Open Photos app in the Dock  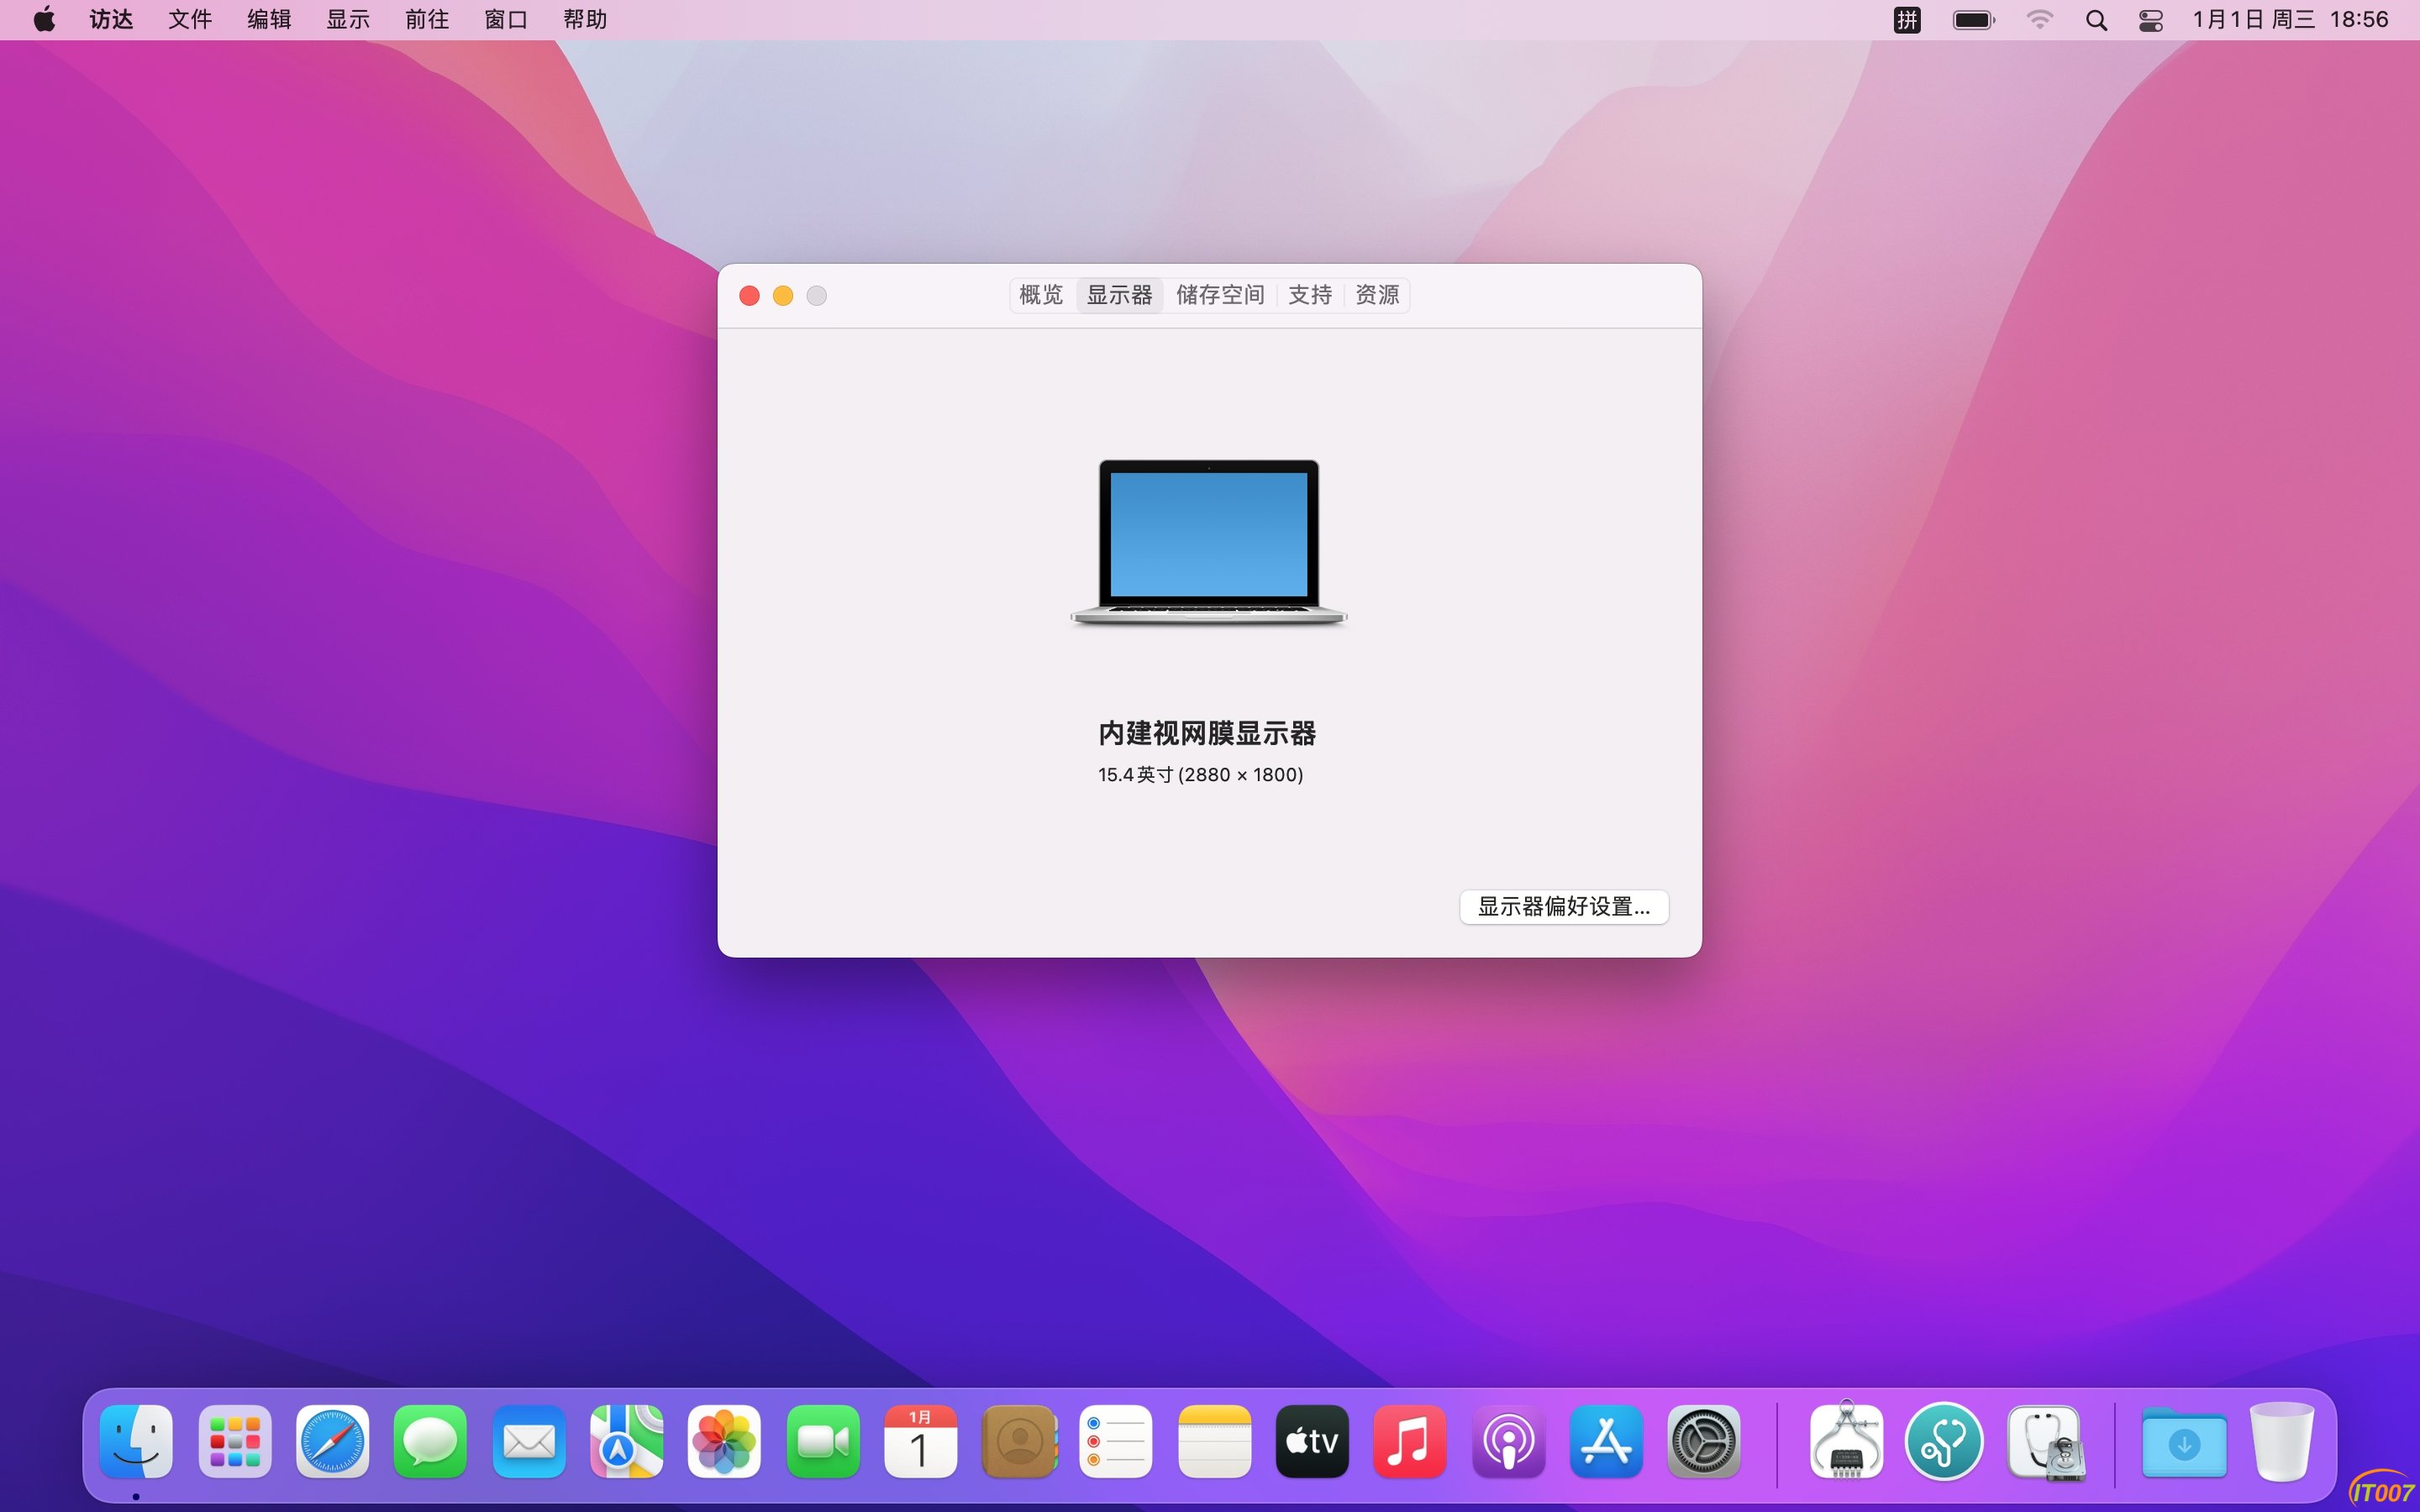tap(725, 1441)
